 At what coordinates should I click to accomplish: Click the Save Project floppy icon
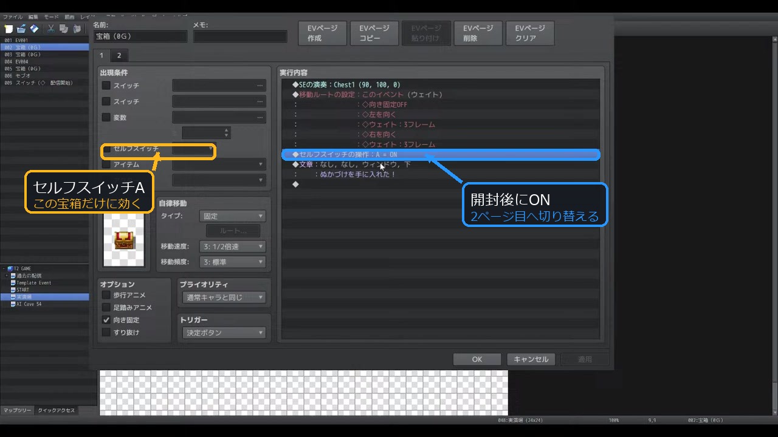(34, 29)
